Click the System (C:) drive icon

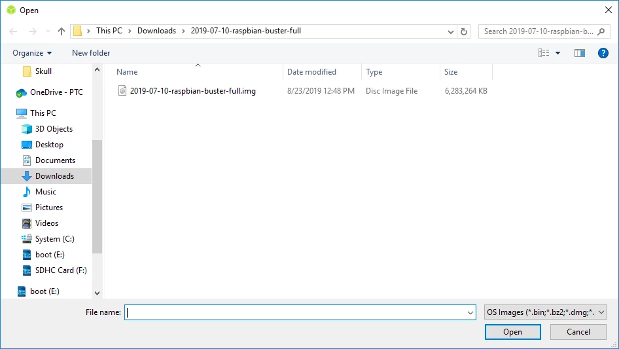[x=26, y=239]
